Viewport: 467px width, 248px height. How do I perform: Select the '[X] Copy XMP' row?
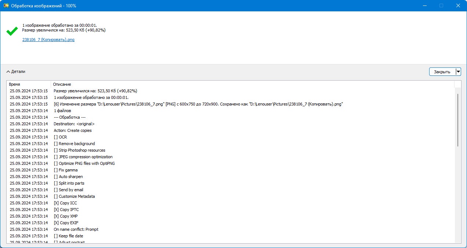231,216
